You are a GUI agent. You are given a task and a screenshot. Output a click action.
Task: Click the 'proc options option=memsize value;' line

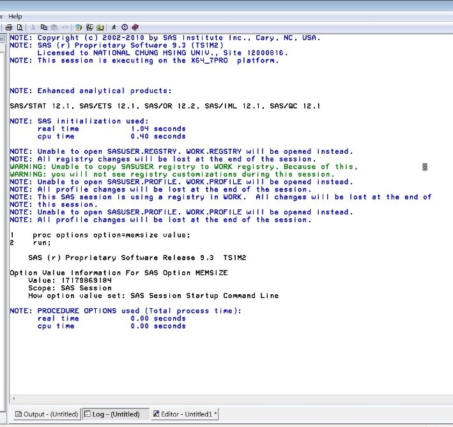[x=111, y=235]
